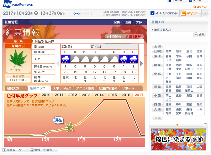Open the COMPANY tab at top
This screenshot has height=155, width=211.
point(177,1)
